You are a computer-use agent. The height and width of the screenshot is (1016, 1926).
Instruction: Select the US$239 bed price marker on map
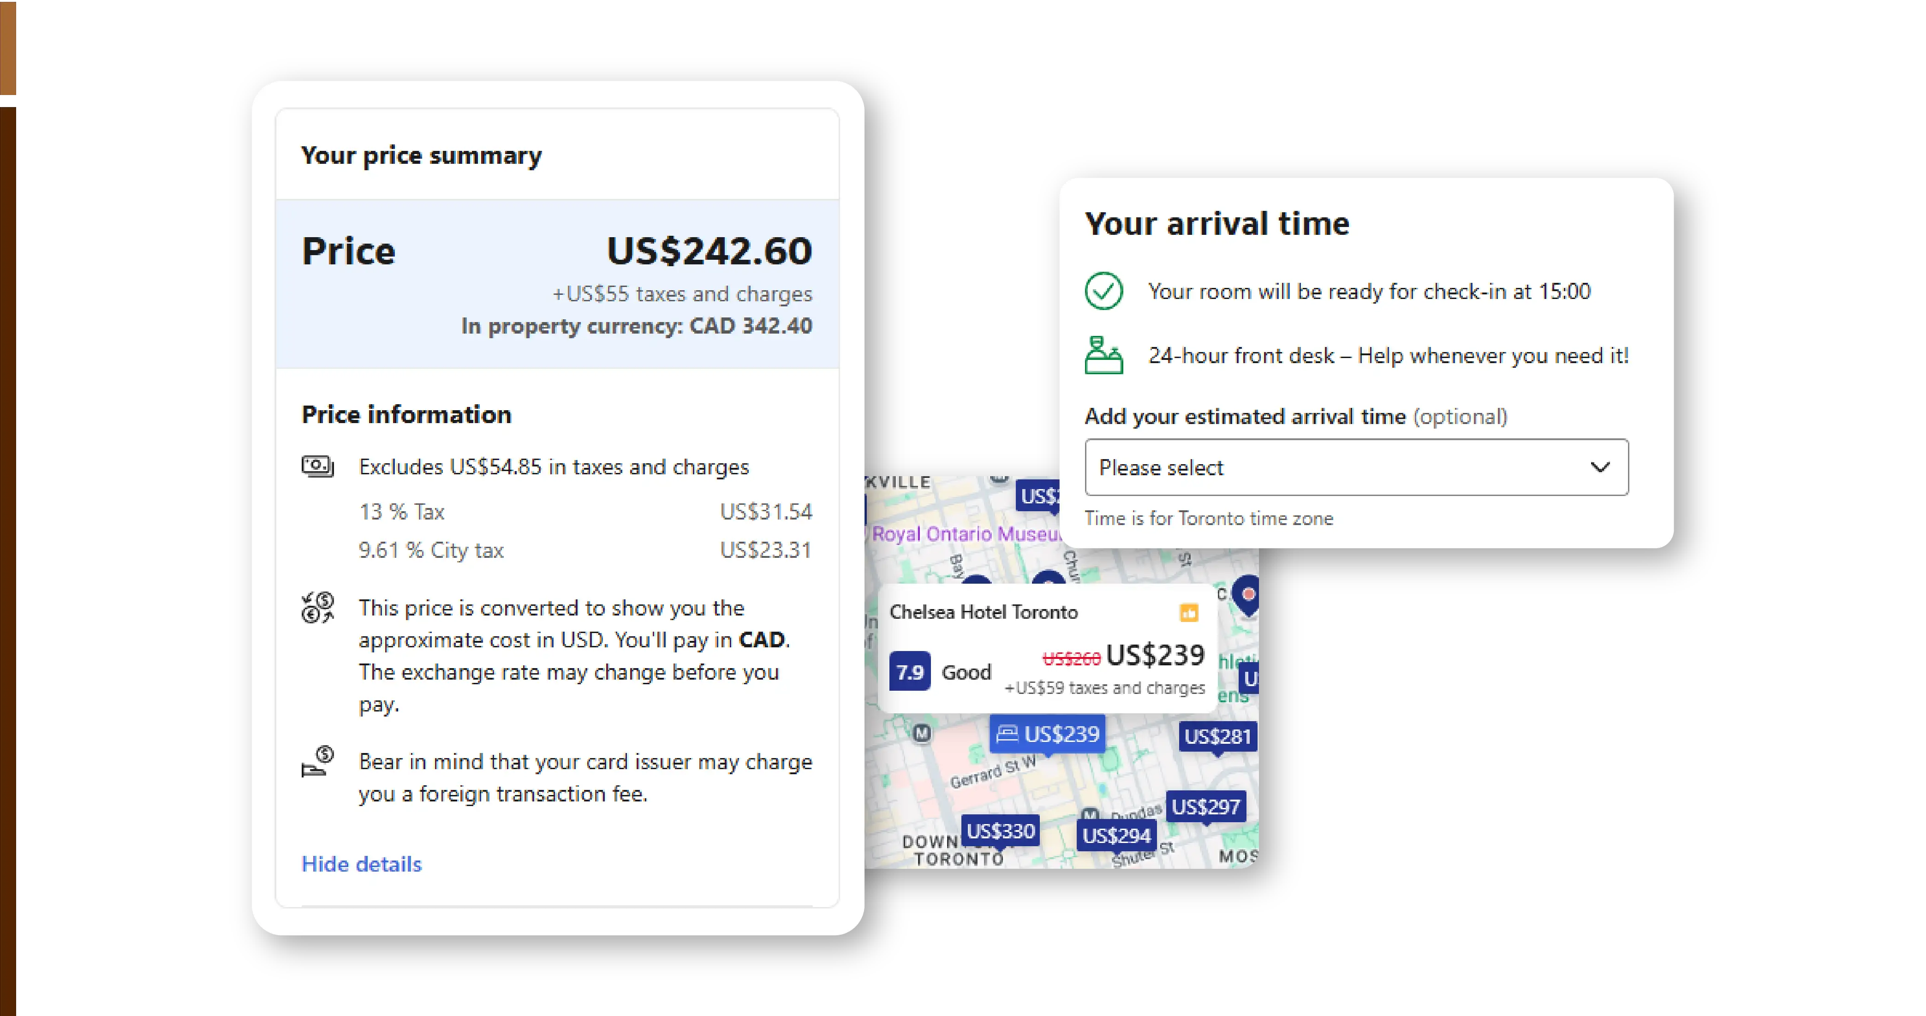(1048, 734)
